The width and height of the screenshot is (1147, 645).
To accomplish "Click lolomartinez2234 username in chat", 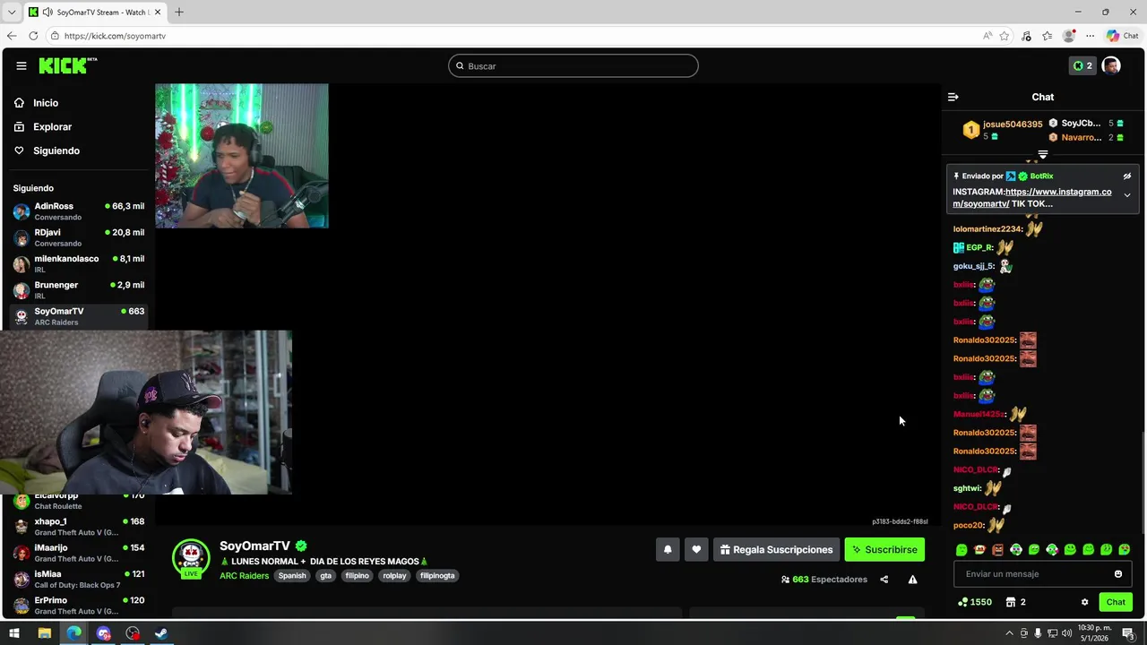I will click(987, 229).
